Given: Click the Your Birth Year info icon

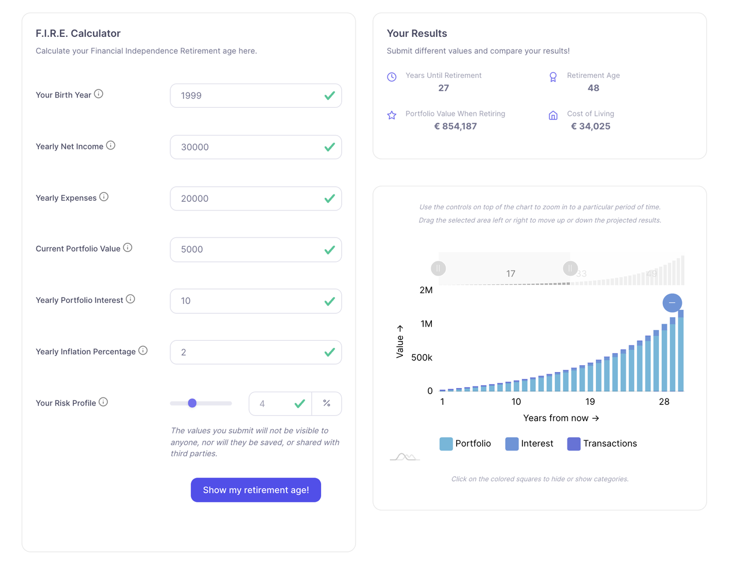Looking at the screenshot, I should pyautogui.click(x=99, y=94).
